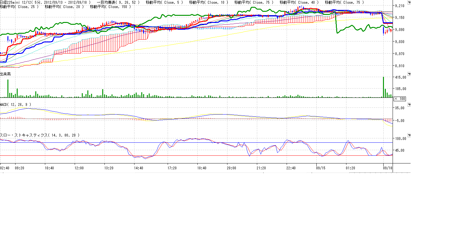This screenshot has height=239, width=471.
Task: Click the スロー・ストキャスティクス indicator label
Action: coord(40,135)
